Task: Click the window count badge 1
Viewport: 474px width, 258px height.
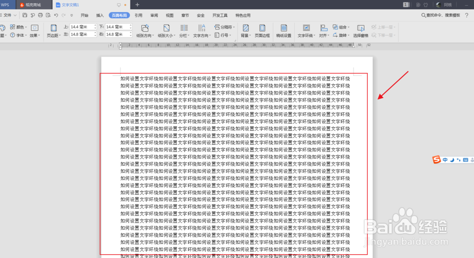Action: pyautogui.click(x=406, y=5)
